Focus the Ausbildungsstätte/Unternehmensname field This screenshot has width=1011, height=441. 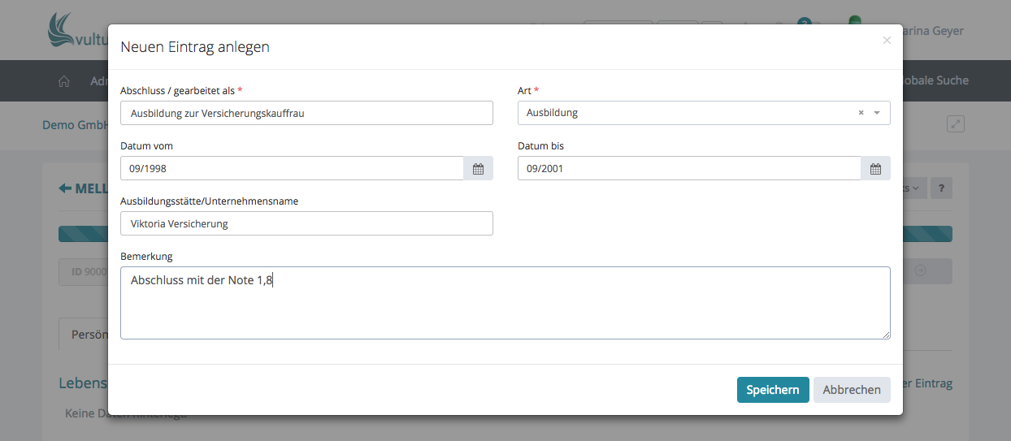coord(306,223)
